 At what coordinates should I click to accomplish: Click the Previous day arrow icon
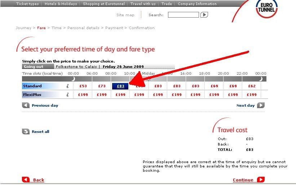[26, 105]
